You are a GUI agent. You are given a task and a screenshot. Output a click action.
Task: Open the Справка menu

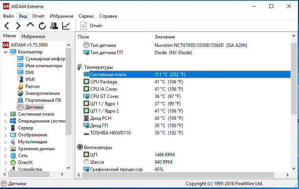coord(108,16)
